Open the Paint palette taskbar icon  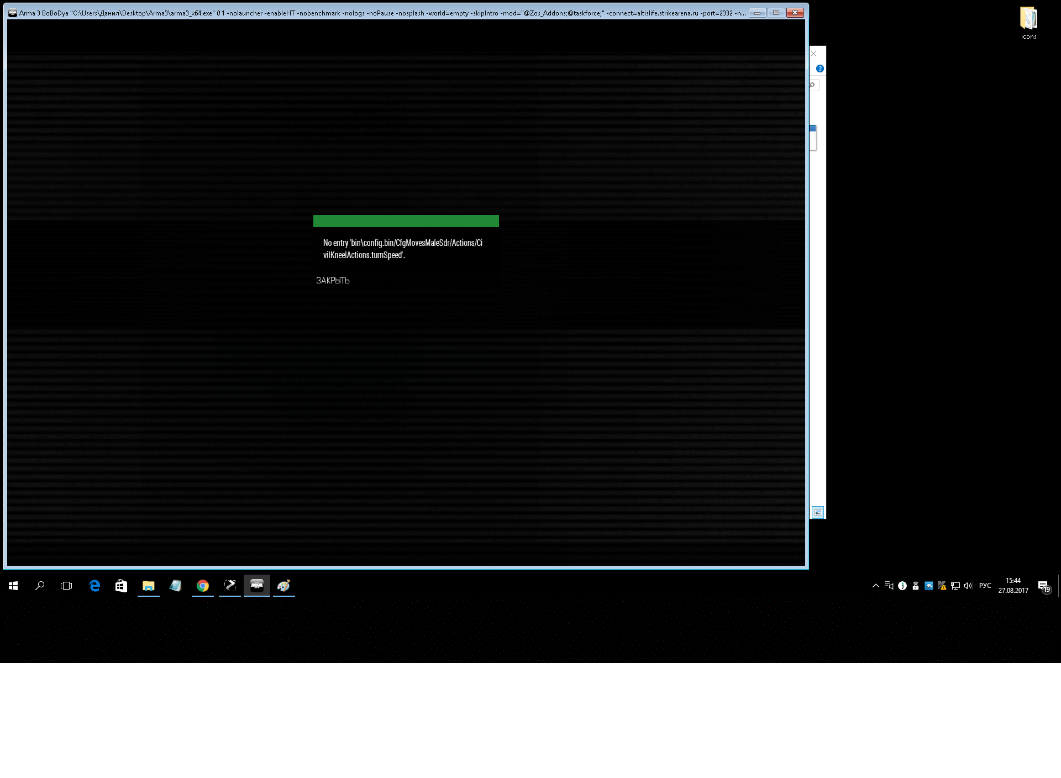(x=284, y=586)
